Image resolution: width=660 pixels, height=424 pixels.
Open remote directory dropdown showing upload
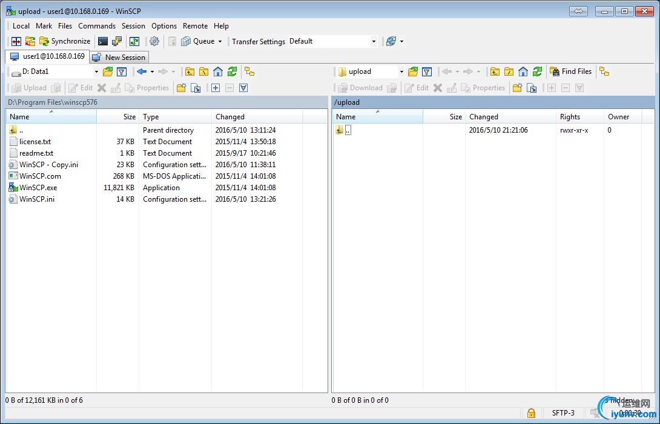point(371,72)
